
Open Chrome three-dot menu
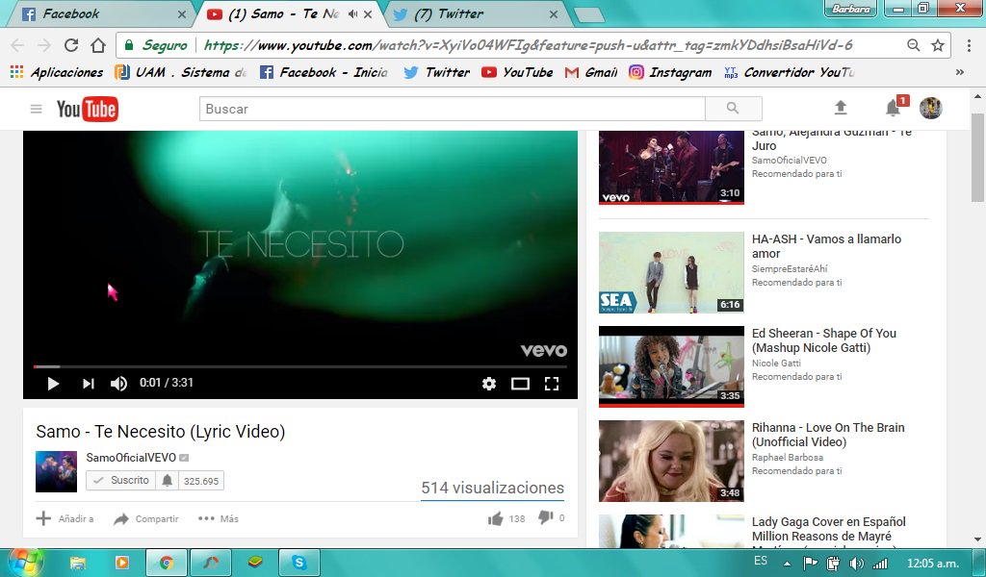[969, 45]
